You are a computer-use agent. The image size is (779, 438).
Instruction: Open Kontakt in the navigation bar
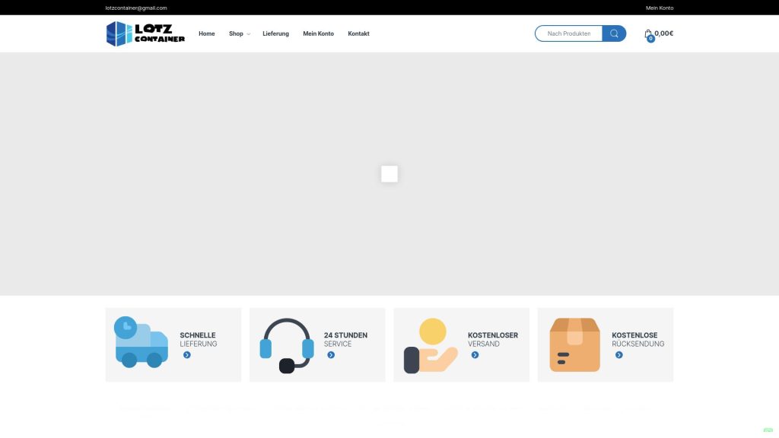click(x=358, y=33)
